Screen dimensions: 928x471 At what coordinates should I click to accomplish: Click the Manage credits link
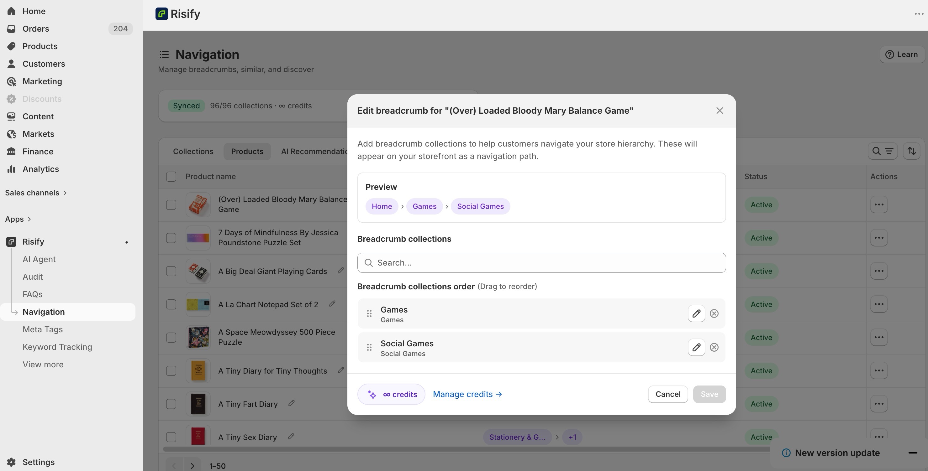point(467,394)
